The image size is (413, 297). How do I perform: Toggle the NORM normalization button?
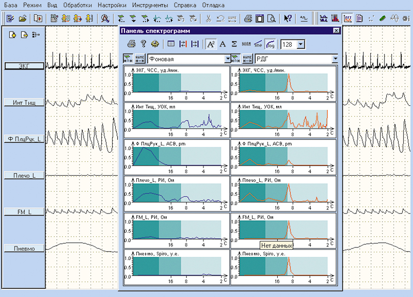(246, 44)
